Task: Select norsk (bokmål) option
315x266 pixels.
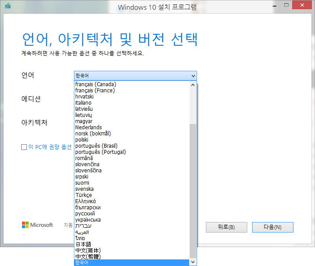Action: point(132,134)
